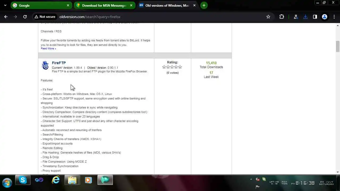Image resolution: width=340 pixels, height=191 pixels.
Task: Open the downloads toolbar icon
Action: point(305,17)
